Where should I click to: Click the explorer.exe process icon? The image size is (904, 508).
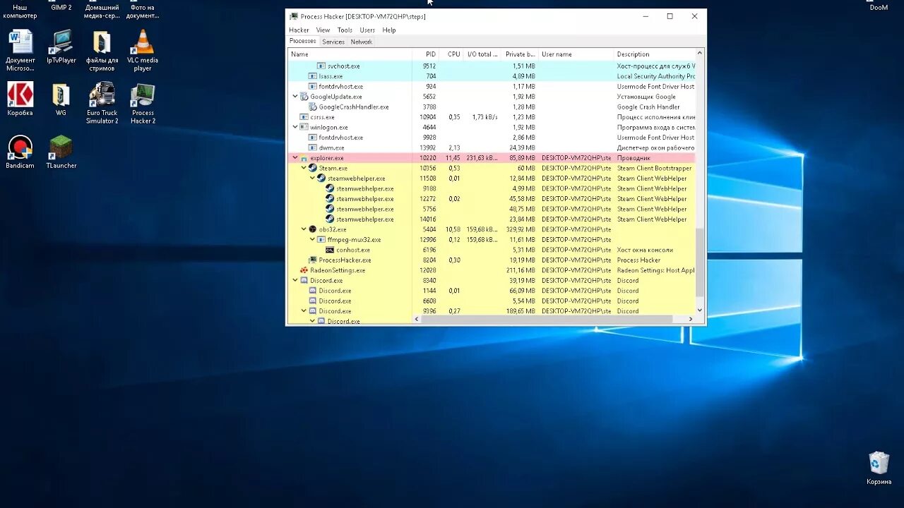click(x=304, y=158)
